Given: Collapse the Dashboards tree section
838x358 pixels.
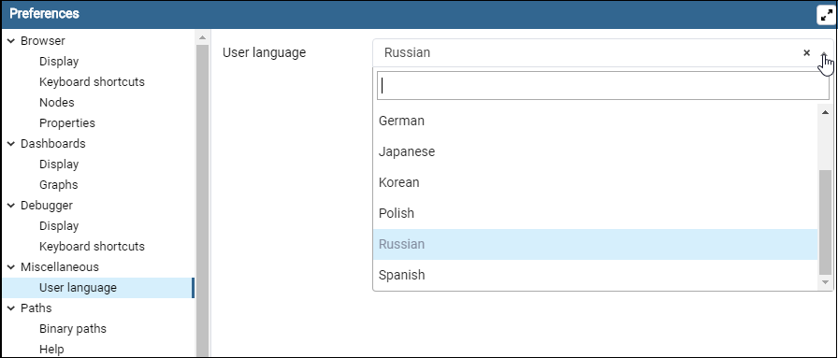Looking at the screenshot, I should click(10, 144).
